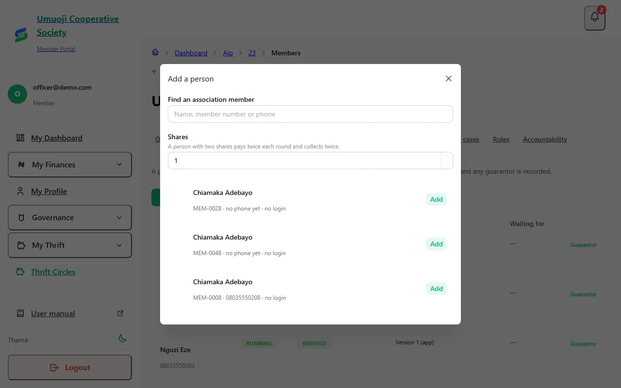This screenshot has height=388, width=621.
Task: Click the phone number "08035550203"
Action: pos(178,365)
